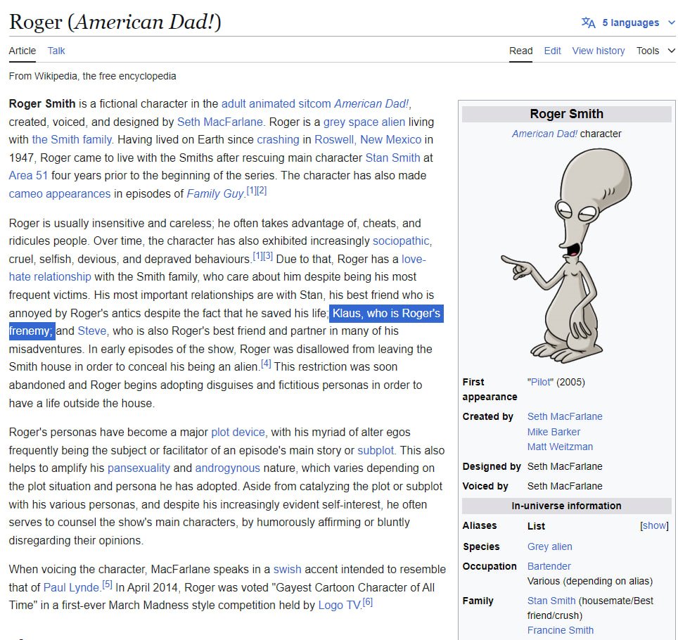Open the 5 languages dropdown
This screenshot has width=678, height=640.
coord(630,23)
